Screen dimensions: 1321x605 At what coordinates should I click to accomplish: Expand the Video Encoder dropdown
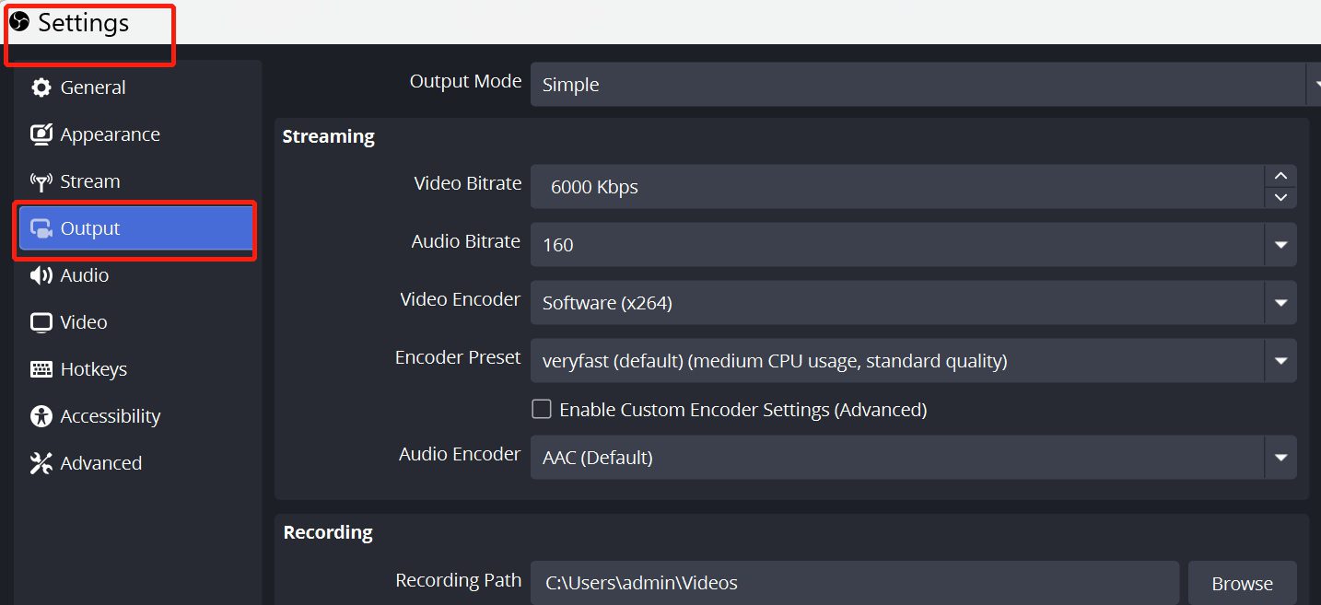(x=1280, y=303)
